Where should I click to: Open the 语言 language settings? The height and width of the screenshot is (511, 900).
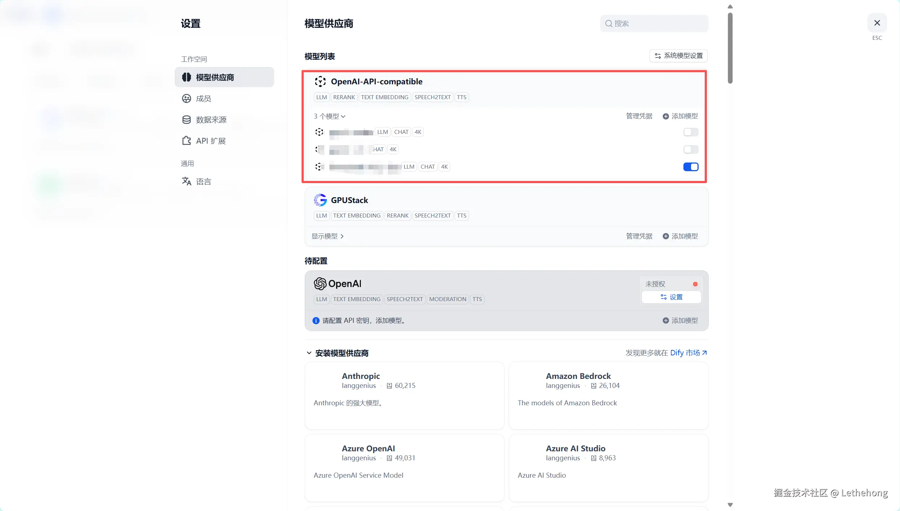(x=203, y=182)
